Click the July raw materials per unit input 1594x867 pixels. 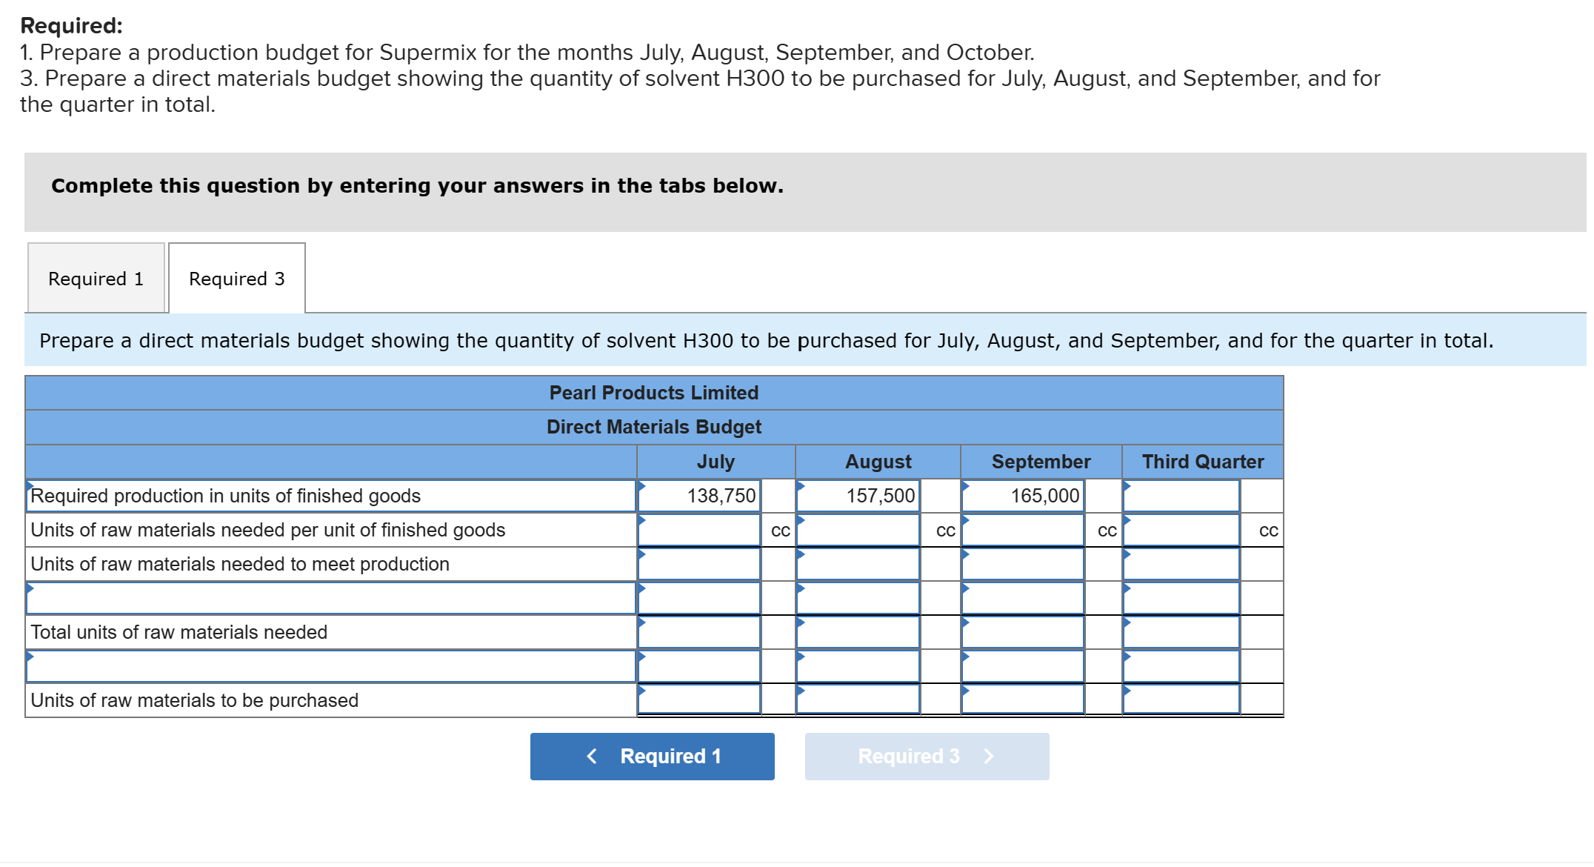coord(700,529)
